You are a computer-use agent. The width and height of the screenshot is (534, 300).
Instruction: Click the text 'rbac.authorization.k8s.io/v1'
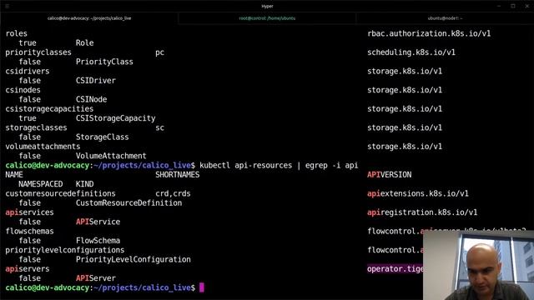point(429,33)
